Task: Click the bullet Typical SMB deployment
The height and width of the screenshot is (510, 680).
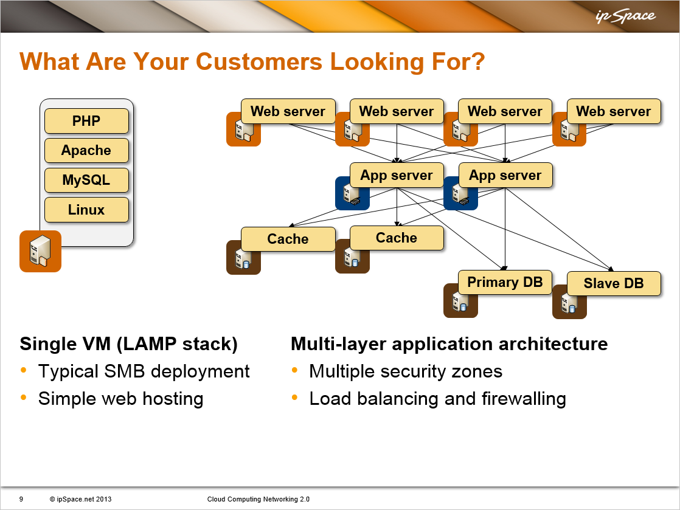Action: (x=144, y=371)
